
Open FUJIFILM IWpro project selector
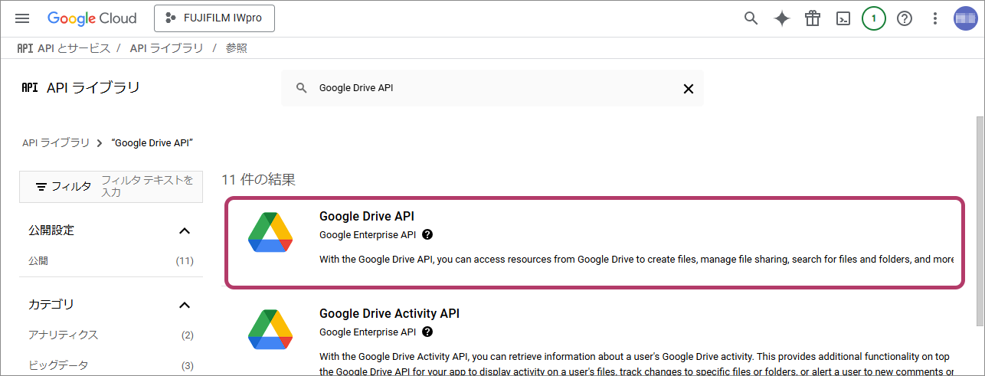pyautogui.click(x=214, y=18)
